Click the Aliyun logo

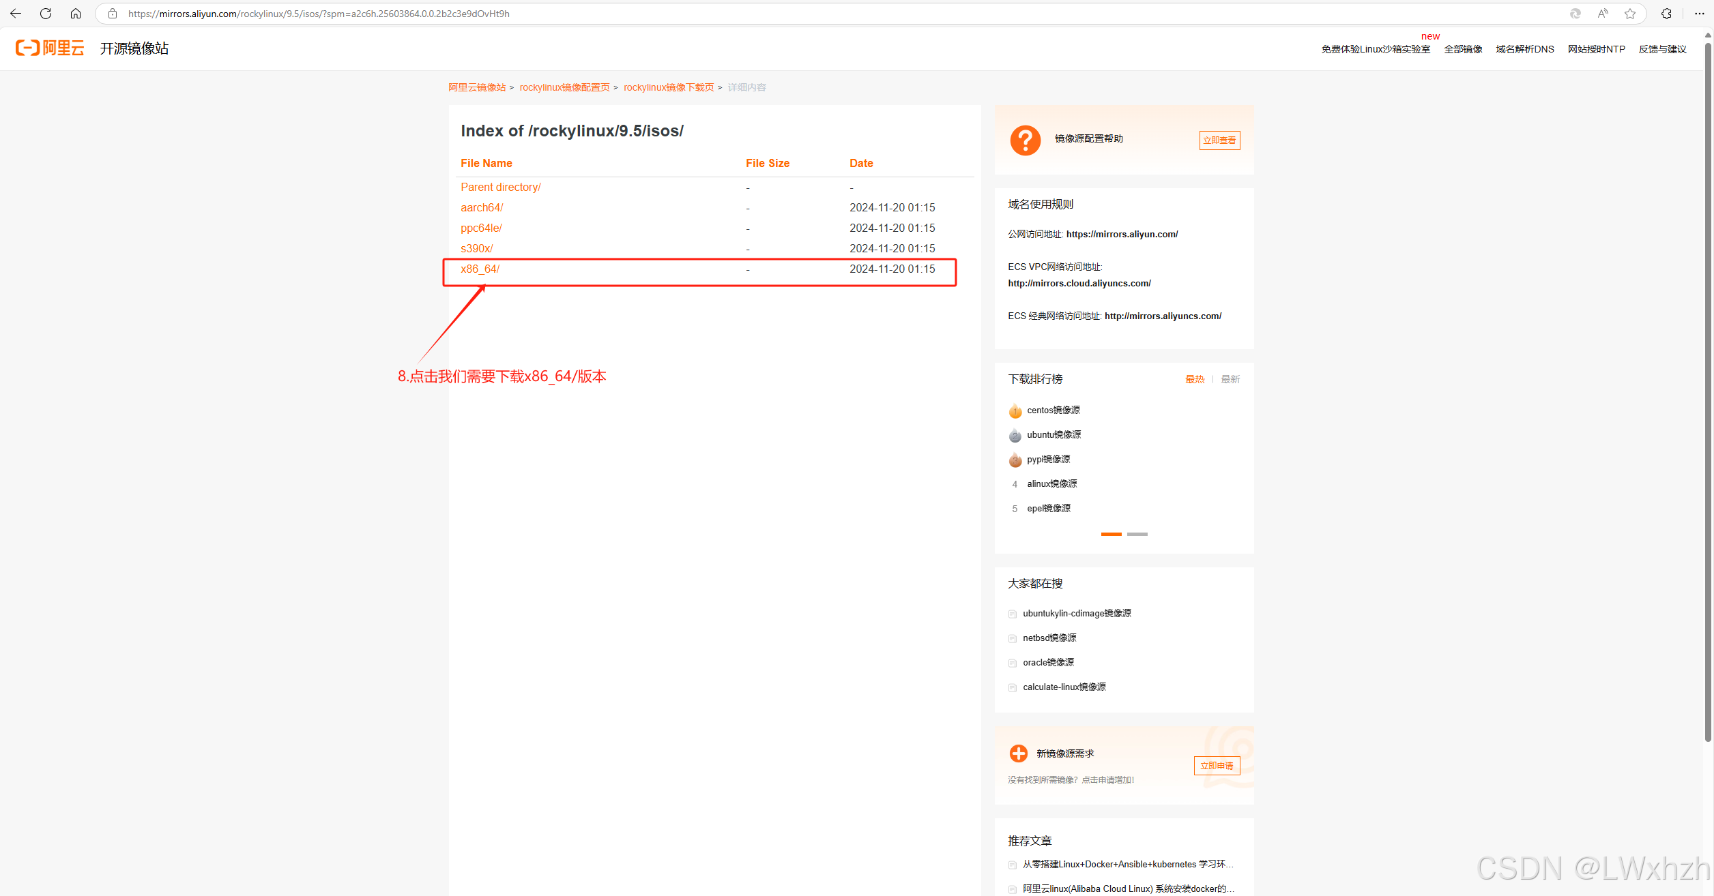(50, 48)
